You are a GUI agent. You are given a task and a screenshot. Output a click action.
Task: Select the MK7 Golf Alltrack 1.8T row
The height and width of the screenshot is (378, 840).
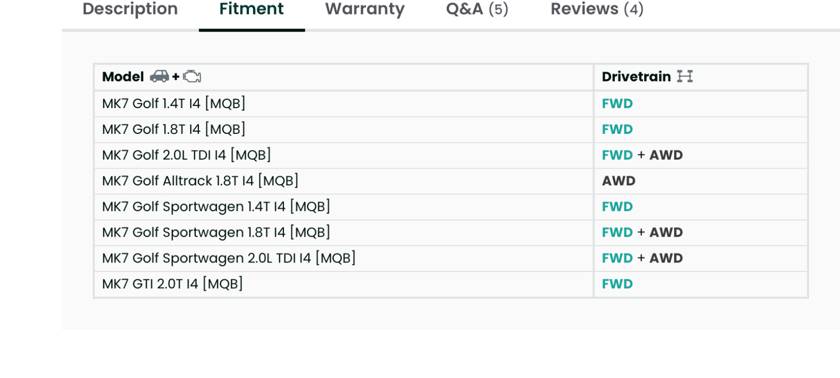click(451, 181)
